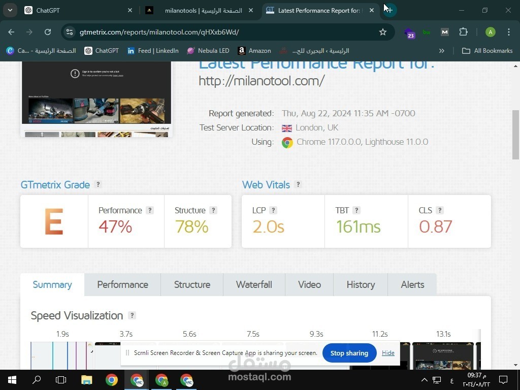
Task: Click the 2.0s LCP value
Action: pyautogui.click(x=268, y=227)
